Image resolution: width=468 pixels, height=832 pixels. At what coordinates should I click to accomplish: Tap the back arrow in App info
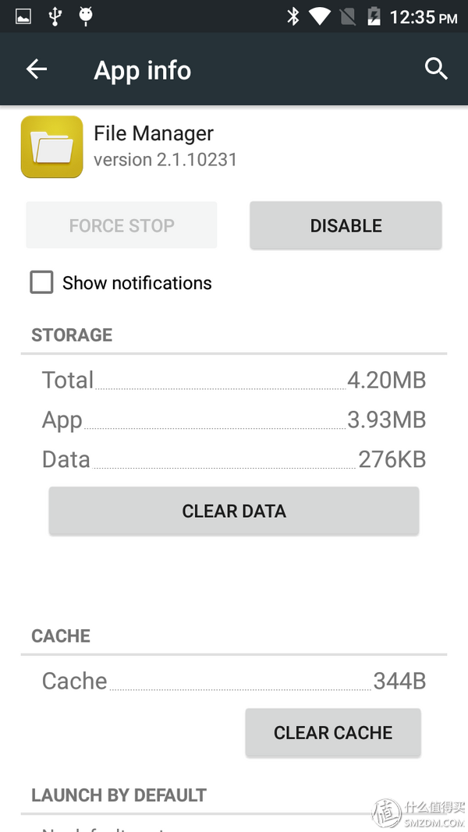click(37, 70)
